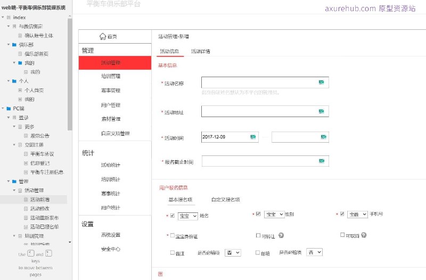This screenshot has width=426, height=280.
Task: Click the page icon beside 平衡车协议
Action: 26,154
